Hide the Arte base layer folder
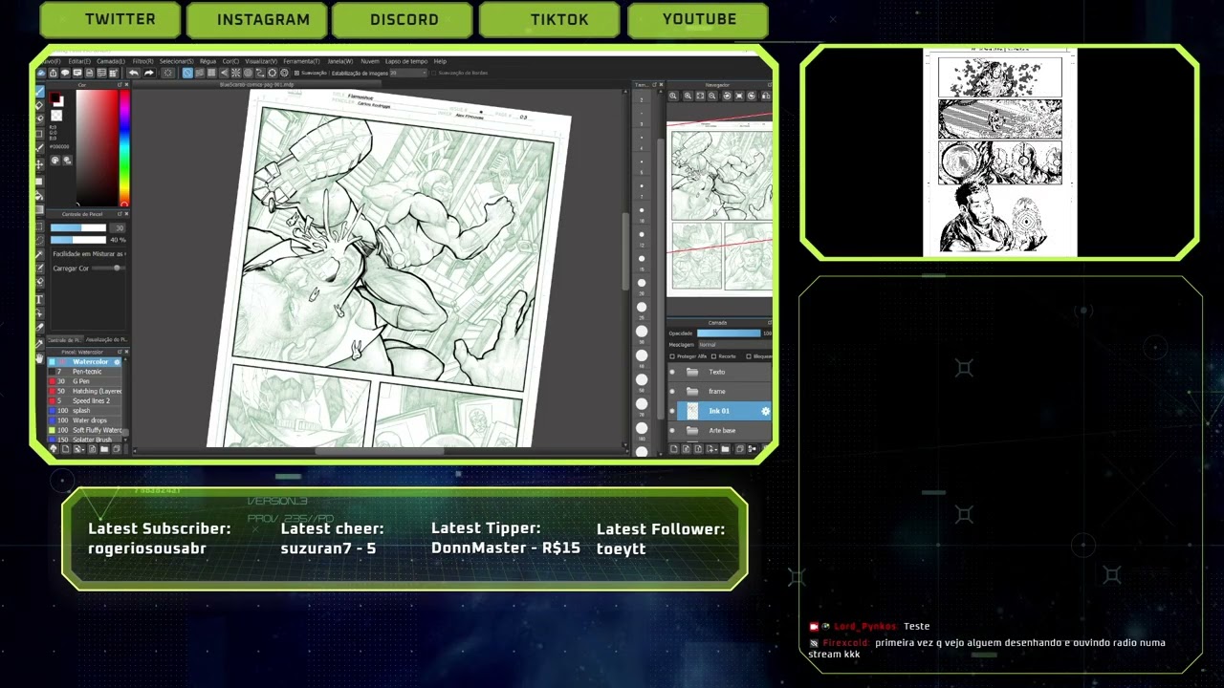The image size is (1224, 688). click(672, 430)
